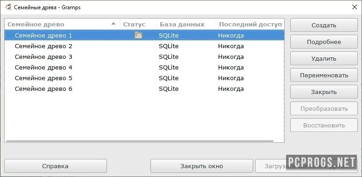Image resolution: width=362 pixels, height=177 pixels.
Task: Click the Никогда cell of Семейное древо 4
Action: (x=231, y=68)
